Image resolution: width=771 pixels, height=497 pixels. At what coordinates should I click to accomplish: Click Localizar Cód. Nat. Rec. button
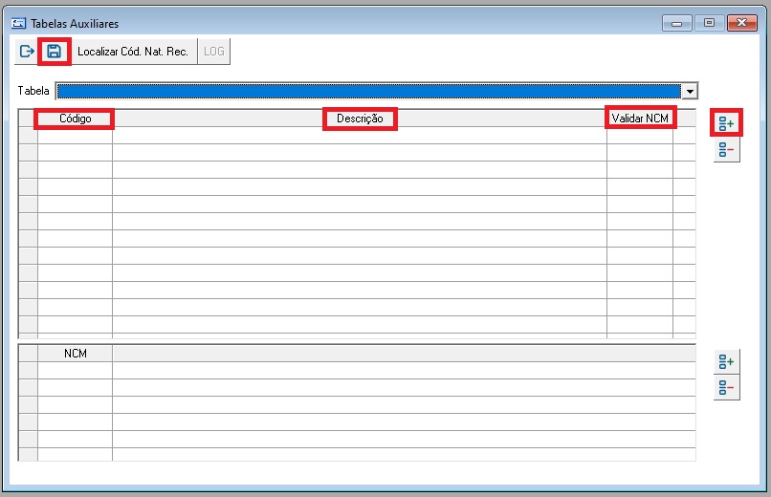[133, 51]
